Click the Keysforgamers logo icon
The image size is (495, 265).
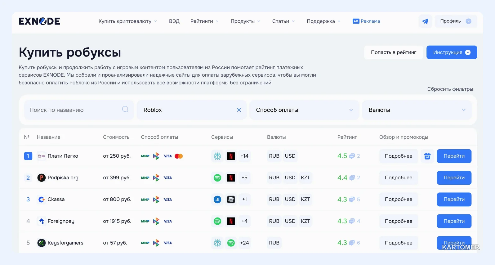(x=41, y=243)
